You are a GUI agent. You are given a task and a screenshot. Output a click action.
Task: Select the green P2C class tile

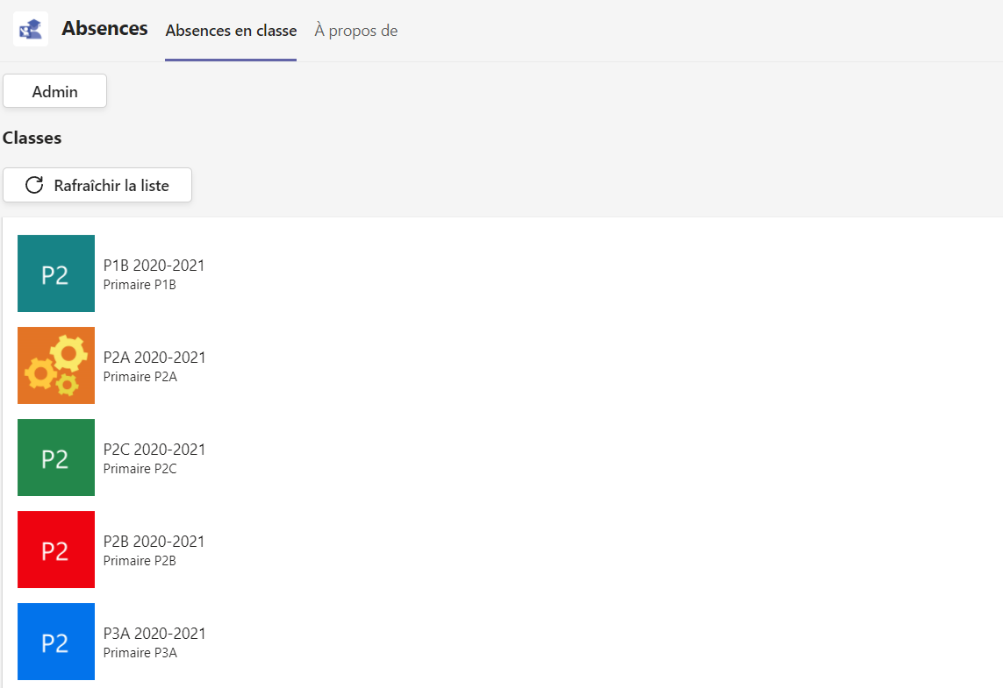(x=55, y=457)
